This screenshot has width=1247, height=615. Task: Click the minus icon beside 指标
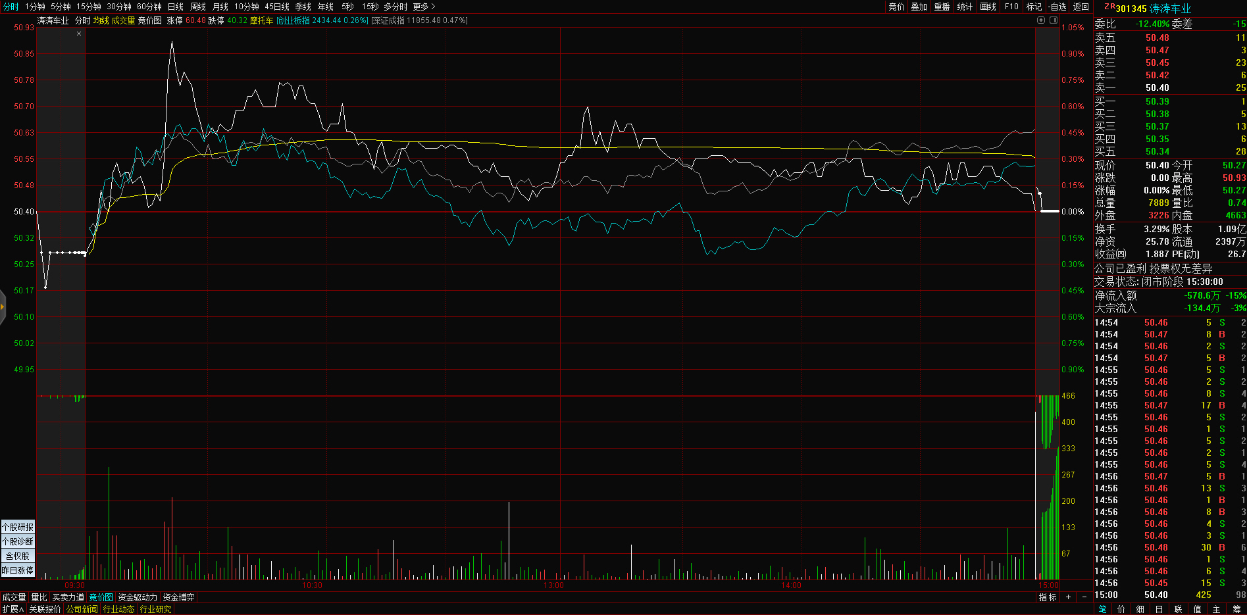[x=1084, y=597]
